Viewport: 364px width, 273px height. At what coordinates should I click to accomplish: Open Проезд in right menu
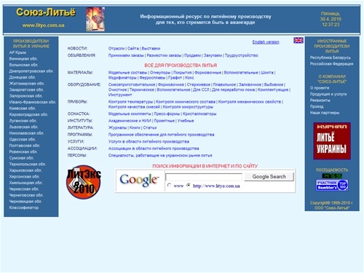tap(317, 106)
